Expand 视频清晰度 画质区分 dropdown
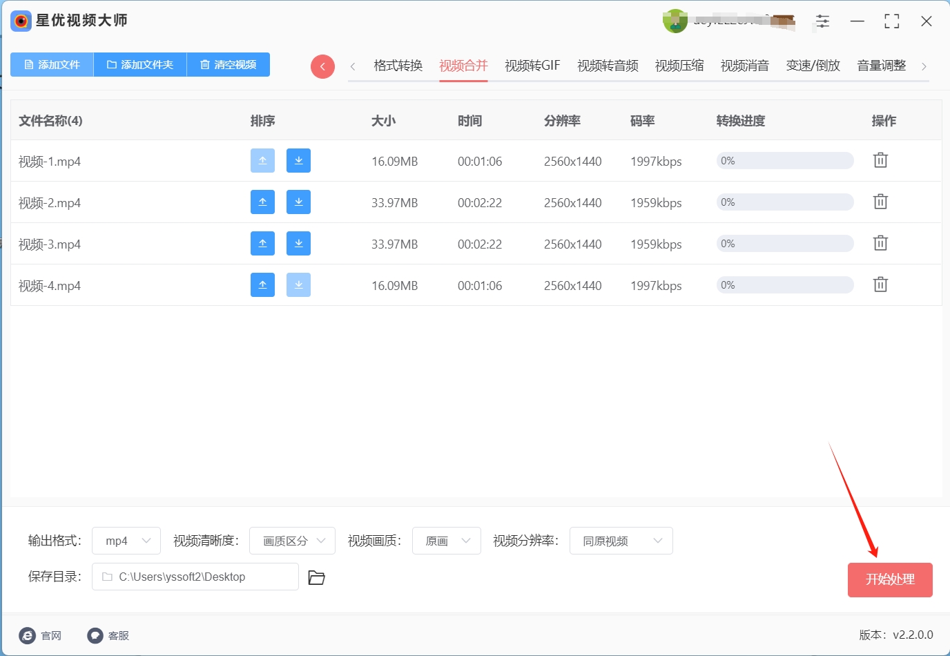950x656 pixels. click(292, 541)
